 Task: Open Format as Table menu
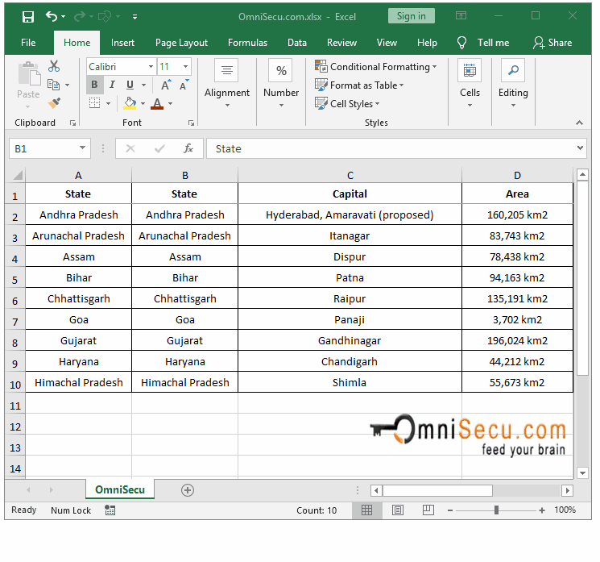coord(359,85)
